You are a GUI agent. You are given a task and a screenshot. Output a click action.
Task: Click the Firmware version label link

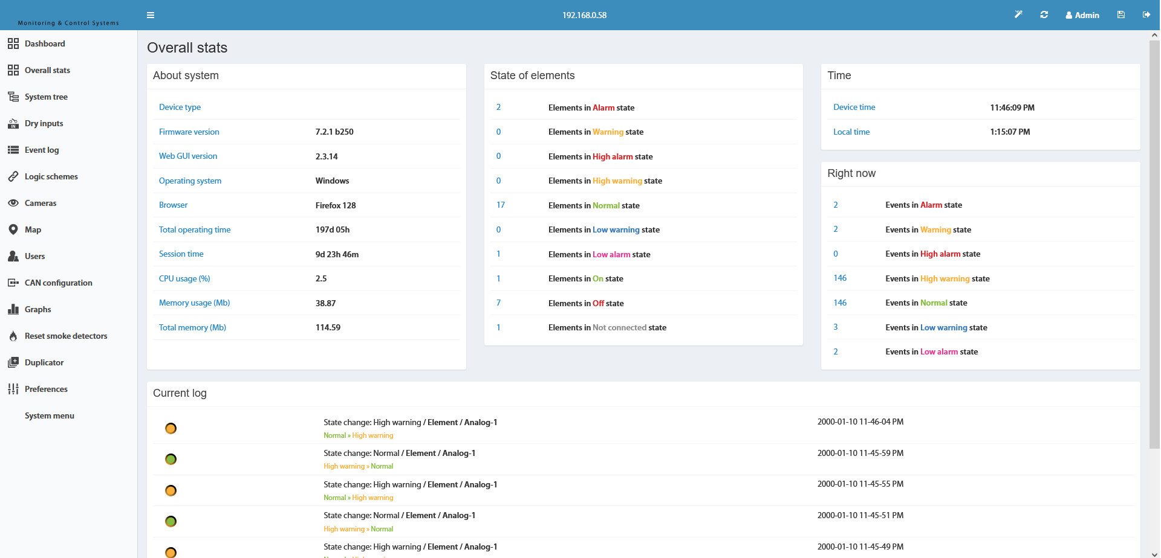pyautogui.click(x=189, y=132)
